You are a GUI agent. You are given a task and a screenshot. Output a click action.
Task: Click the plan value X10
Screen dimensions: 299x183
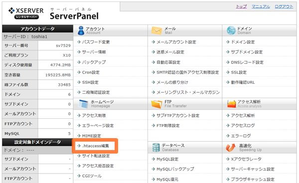click(67, 55)
